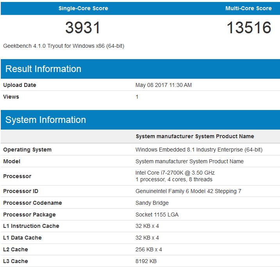Select the Sandy Bridge codename value

point(153,203)
